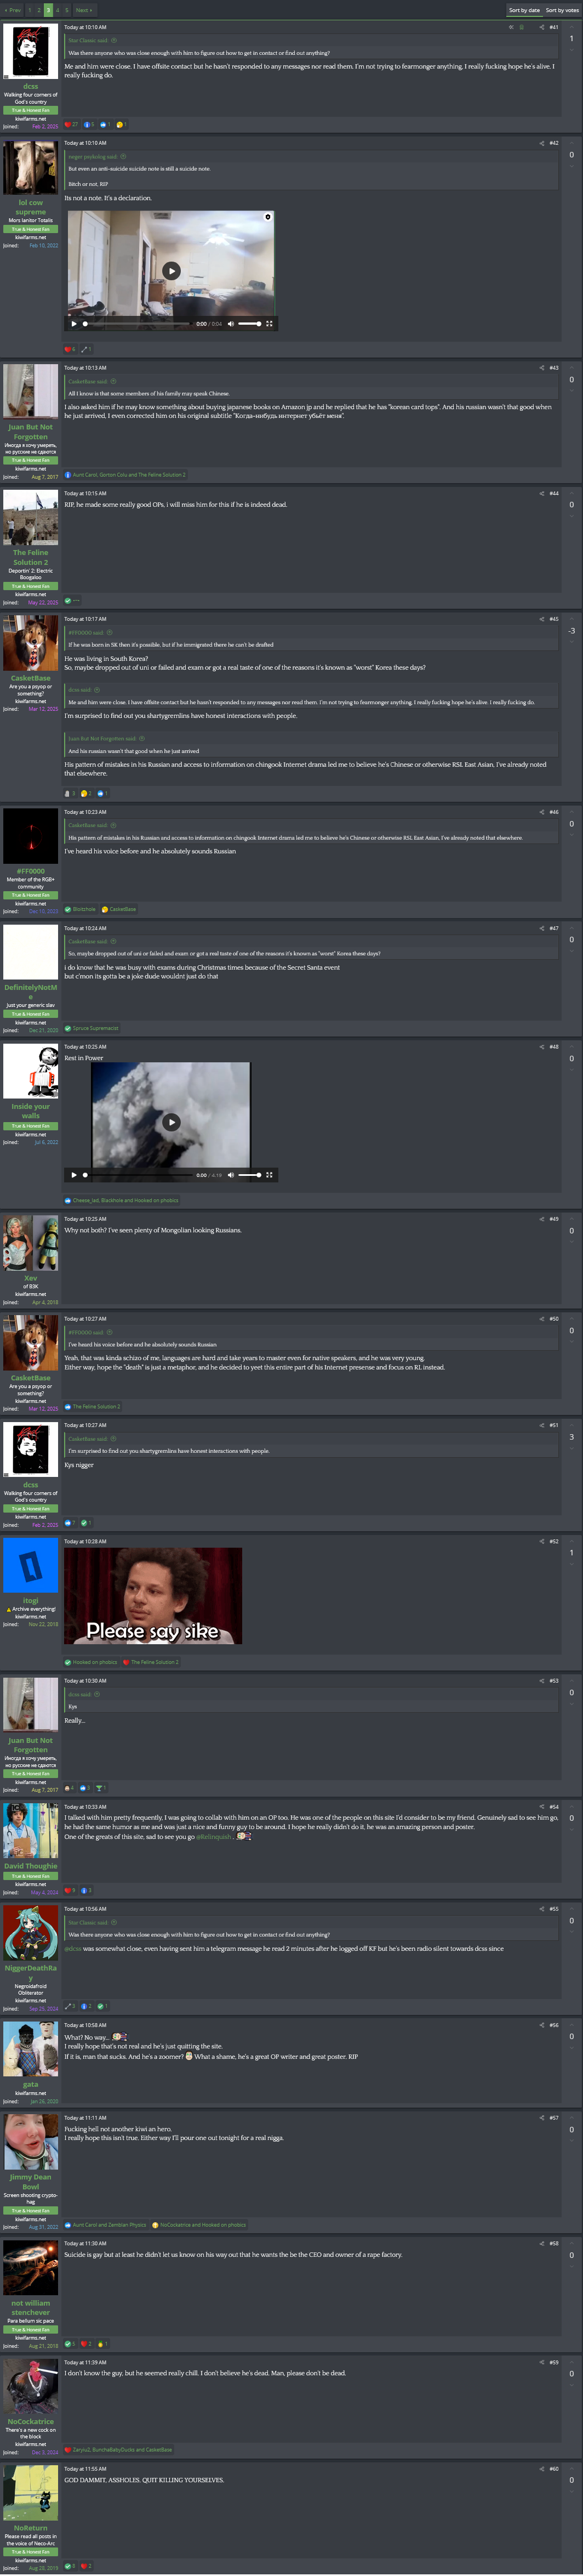
Task: Open the overlay menu icon on post #42 video
Action: click(266, 217)
